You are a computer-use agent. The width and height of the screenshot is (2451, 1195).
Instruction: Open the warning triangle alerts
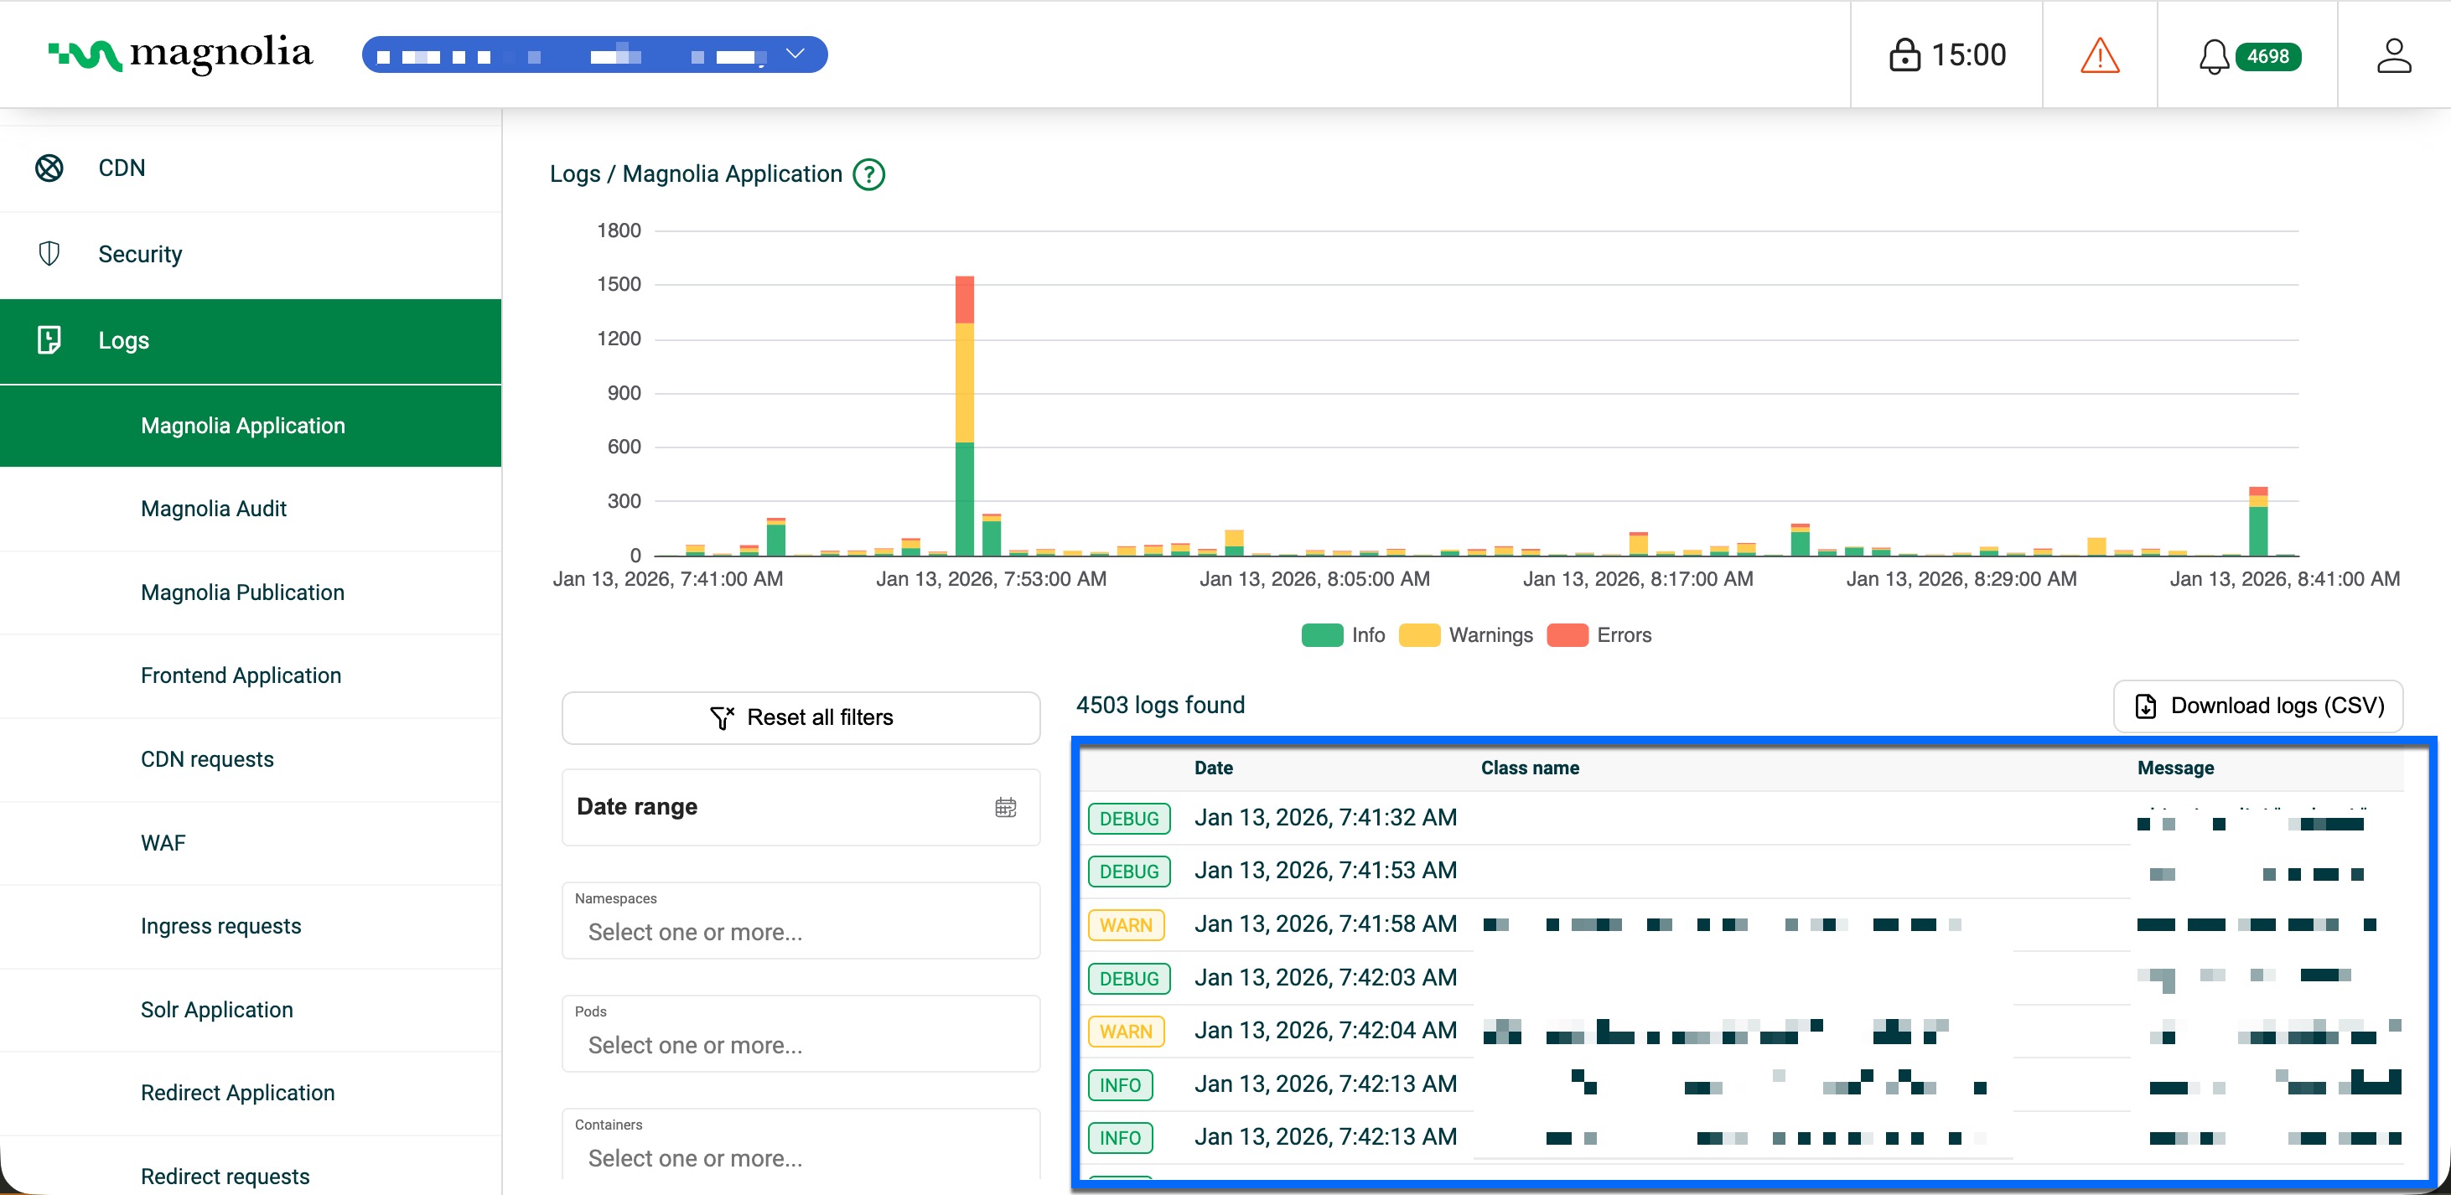click(x=2099, y=55)
